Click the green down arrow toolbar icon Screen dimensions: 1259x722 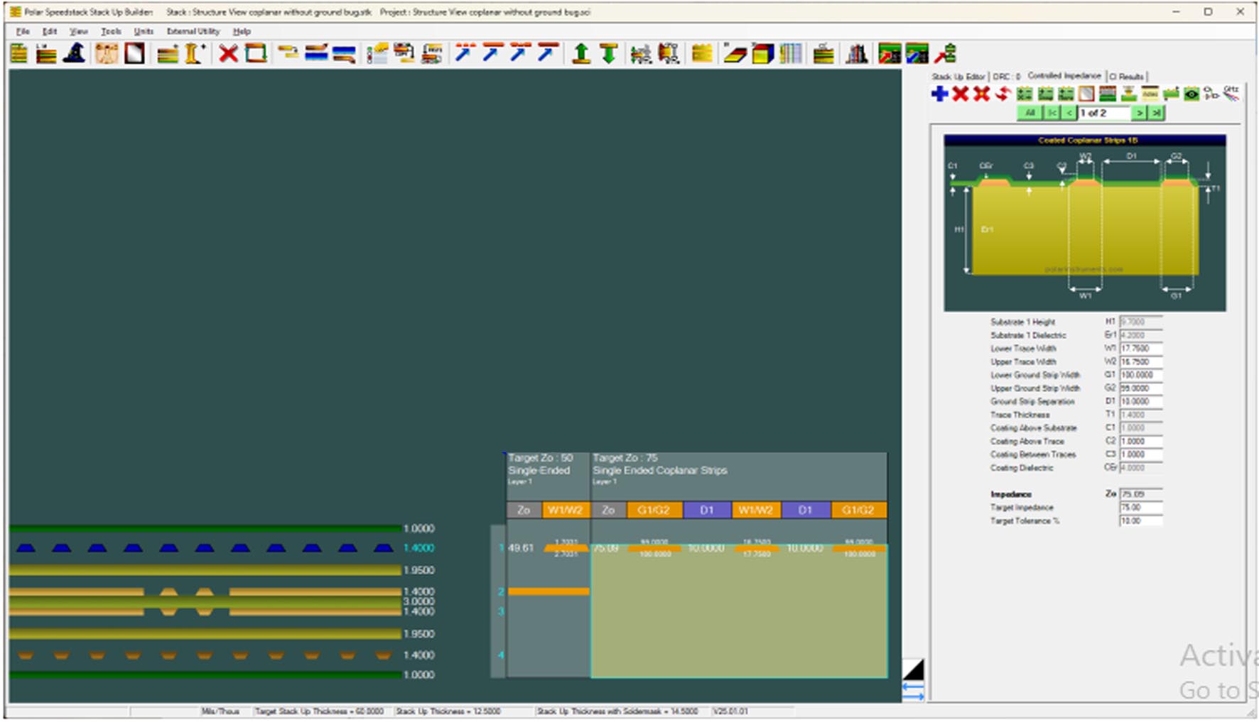tap(608, 54)
